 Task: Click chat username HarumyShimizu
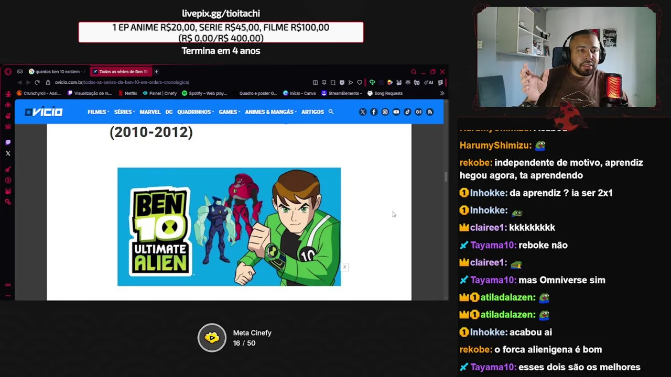(495, 146)
